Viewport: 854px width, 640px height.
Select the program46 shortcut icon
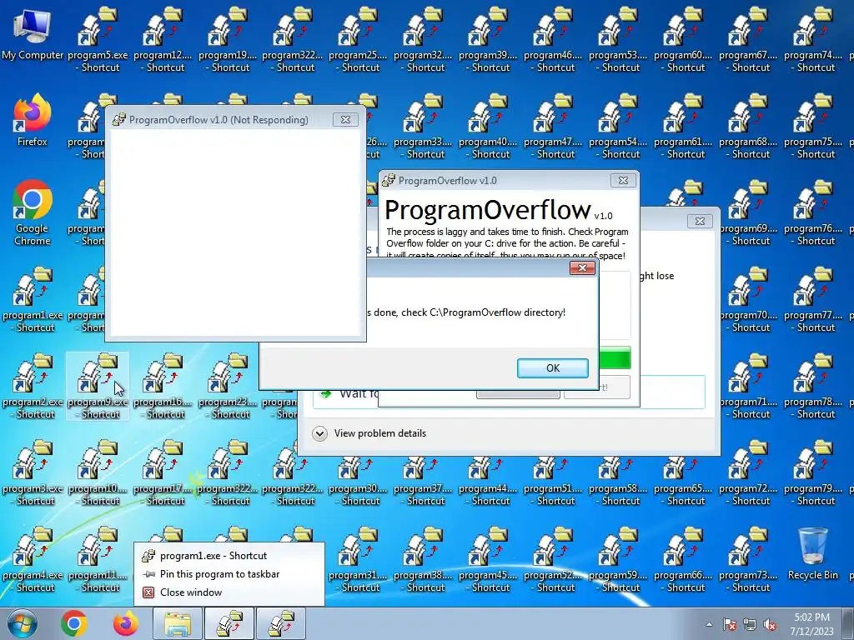(x=553, y=39)
